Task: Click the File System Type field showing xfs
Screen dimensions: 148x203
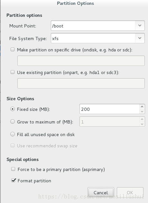Action: coord(93,38)
